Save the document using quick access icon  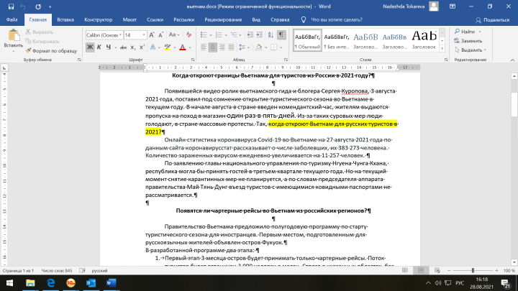11,6
